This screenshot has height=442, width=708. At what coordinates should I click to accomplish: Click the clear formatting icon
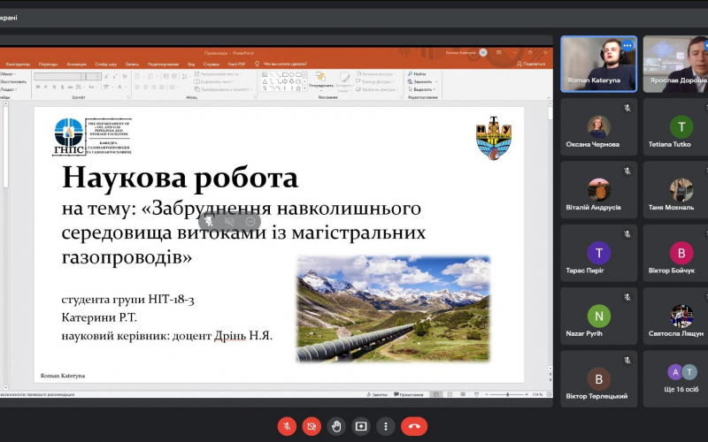pos(125,77)
